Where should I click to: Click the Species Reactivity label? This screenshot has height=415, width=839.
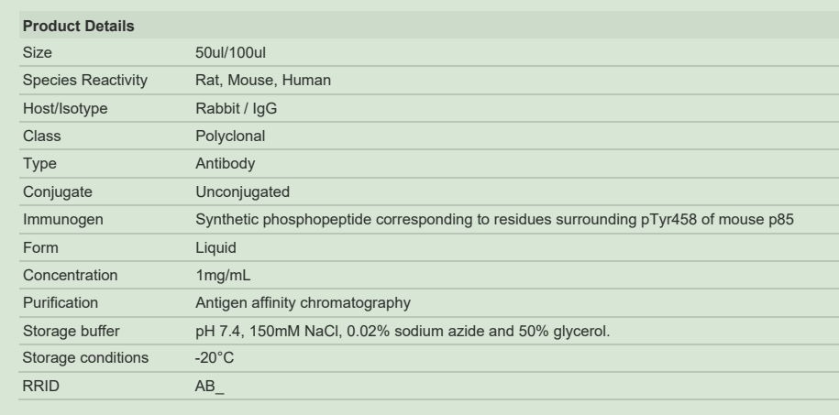pyautogui.click(x=85, y=81)
